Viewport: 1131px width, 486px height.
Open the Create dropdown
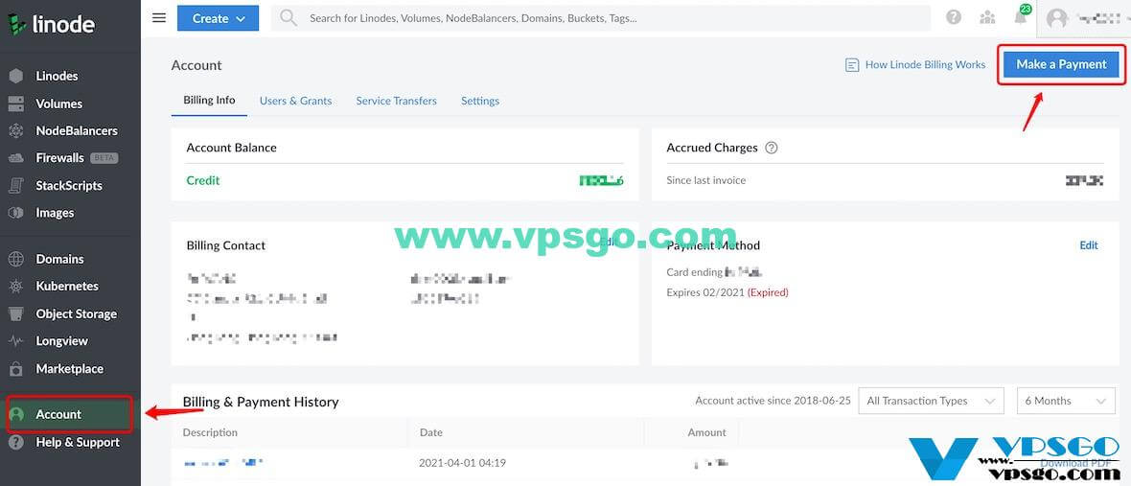tap(218, 18)
